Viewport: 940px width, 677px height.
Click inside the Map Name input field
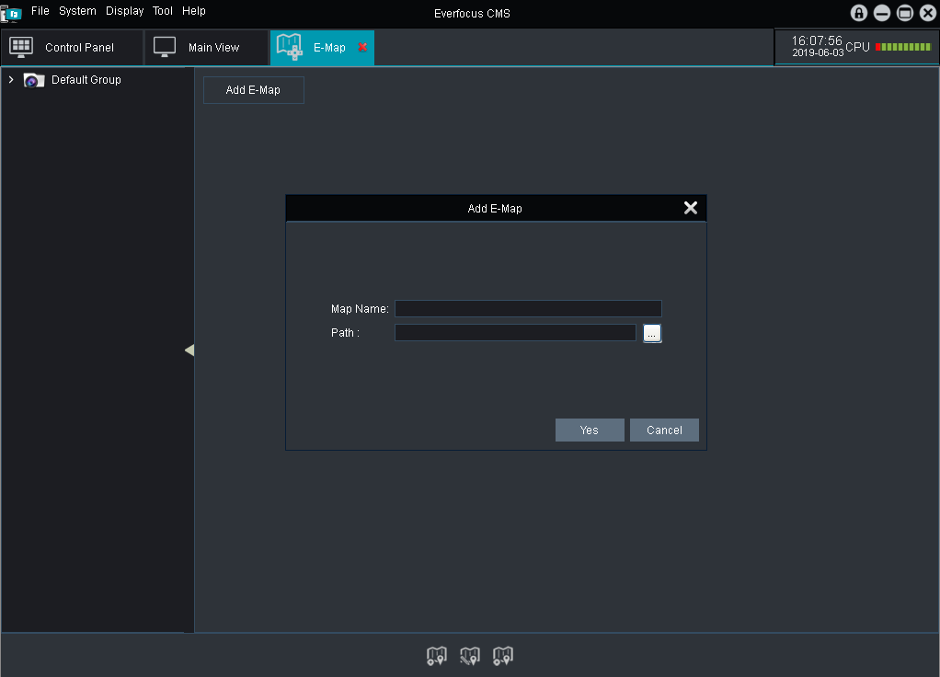coord(528,308)
